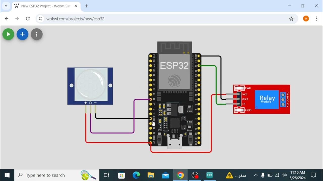The width and height of the screenshot is (323, 181).
Task: Open the Chrome three-dot menu
Action: pos(317,19)
